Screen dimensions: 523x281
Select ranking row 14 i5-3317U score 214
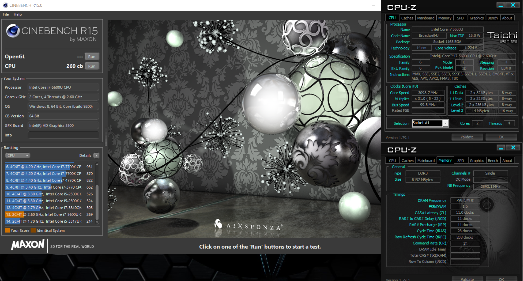click(49, 221)
